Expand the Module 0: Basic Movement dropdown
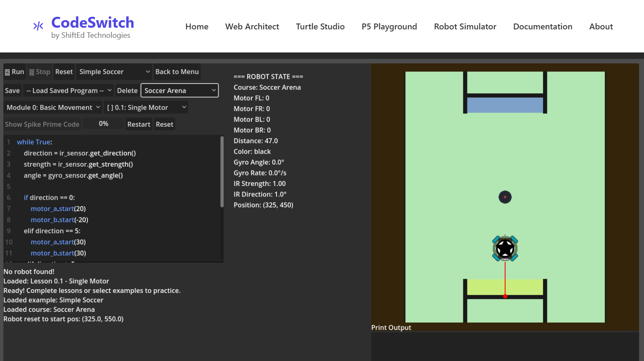Image resolution: width=644 pixels, height=361 pixels. click(52, 107)
